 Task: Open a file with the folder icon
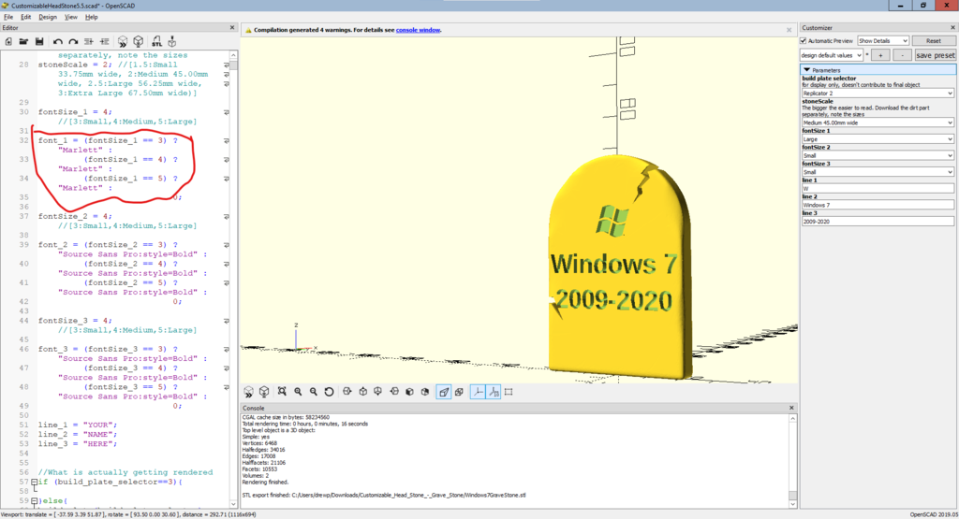coord(23,41)
